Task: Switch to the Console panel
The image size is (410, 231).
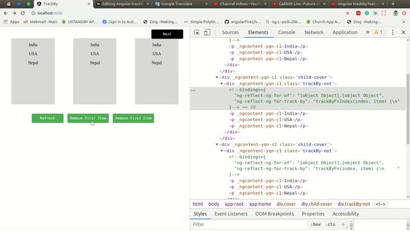Action: coord(286,32)
